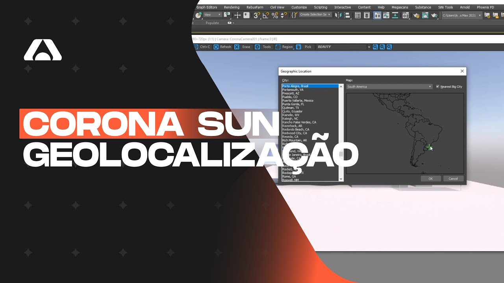
Task: Open the Content menu
Action: (364, 7)
